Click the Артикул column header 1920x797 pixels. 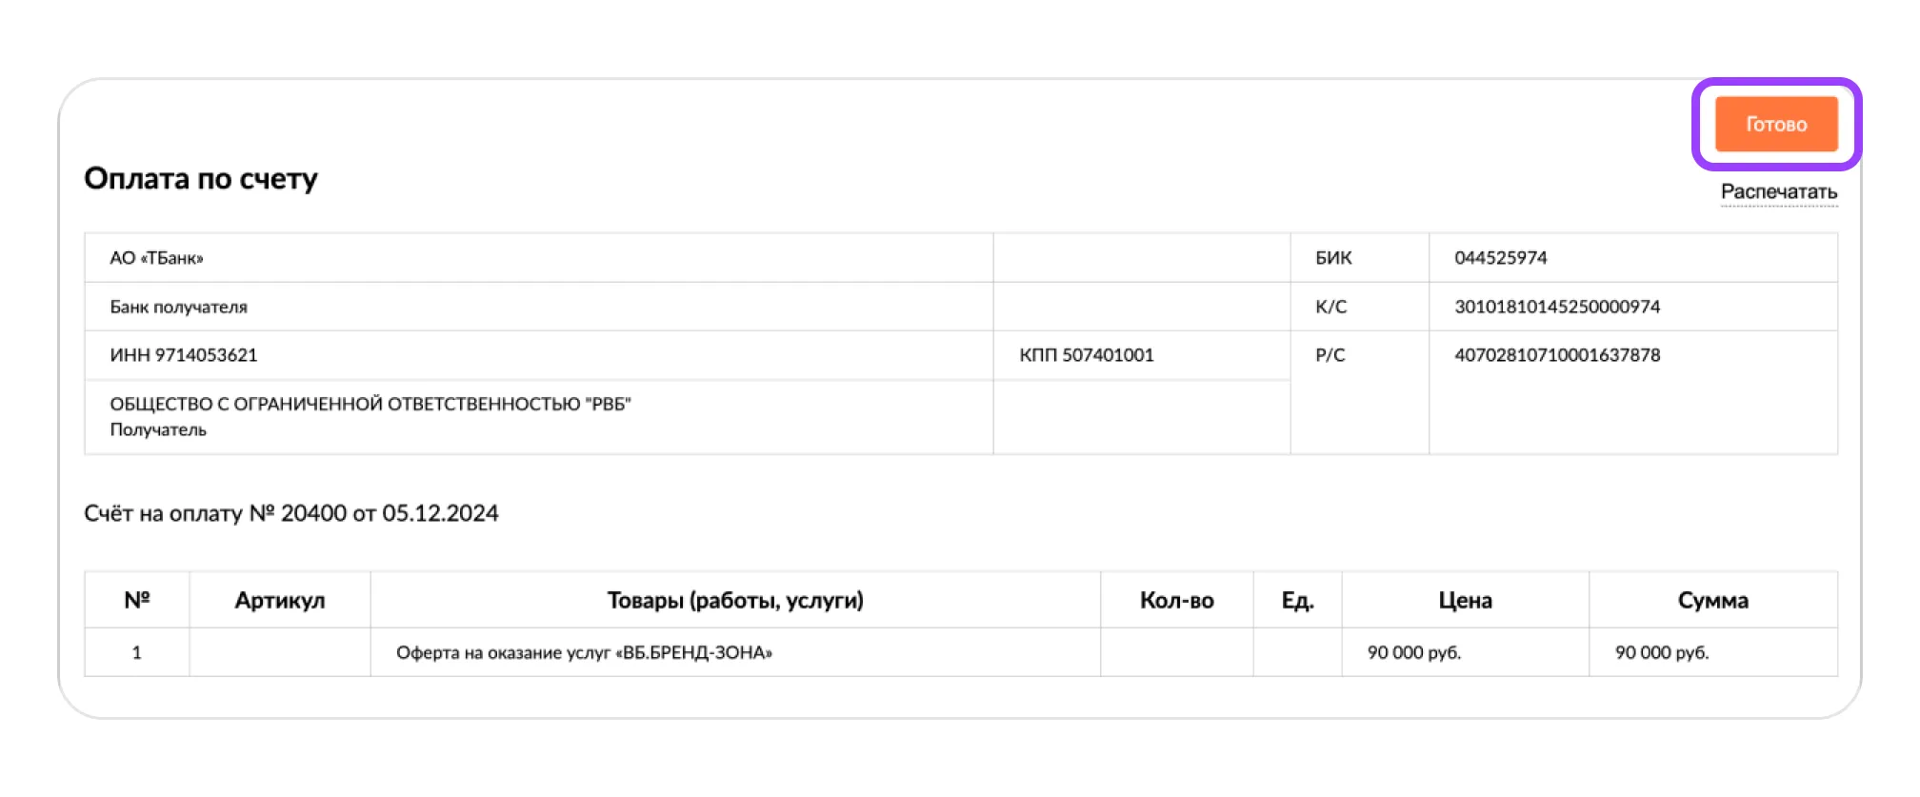click(x=280, y=600)
